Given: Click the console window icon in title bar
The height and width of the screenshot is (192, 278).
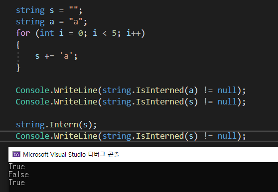Looking at the screenshot, I should [x=16, y=154].
